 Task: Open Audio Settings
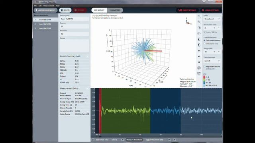[210, 10]
